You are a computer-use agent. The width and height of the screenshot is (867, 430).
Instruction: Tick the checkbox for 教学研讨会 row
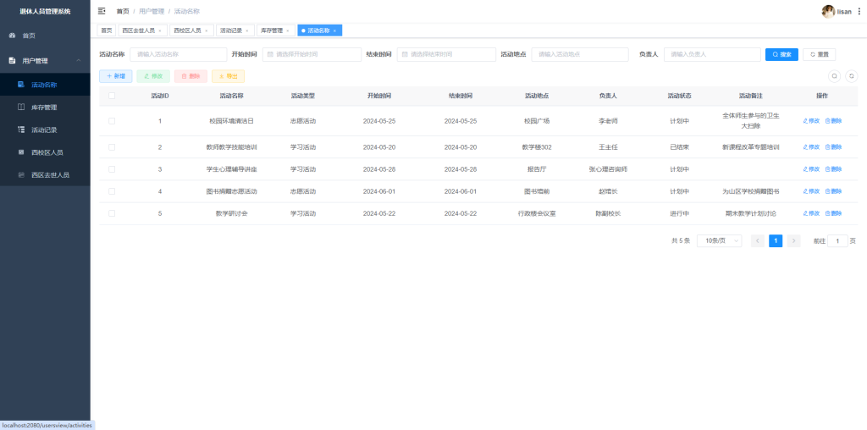point(112,213)
